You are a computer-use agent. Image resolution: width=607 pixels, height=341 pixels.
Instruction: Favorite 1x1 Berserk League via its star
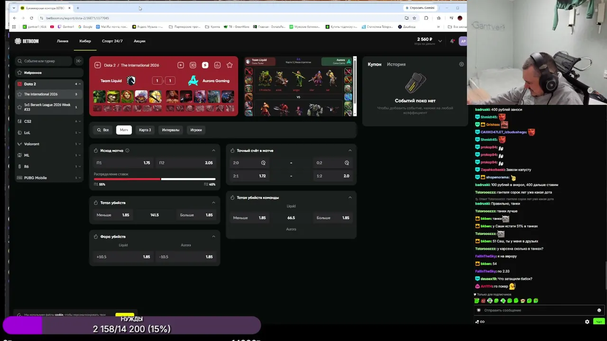pos(19,107)
